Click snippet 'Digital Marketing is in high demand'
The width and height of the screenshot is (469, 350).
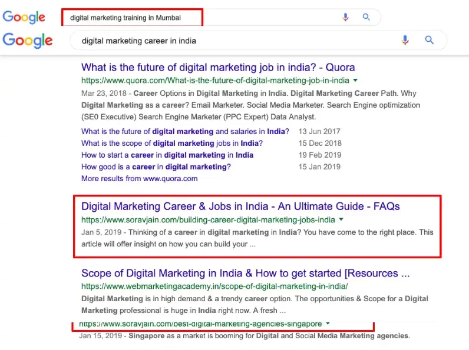tap(255, 305)
